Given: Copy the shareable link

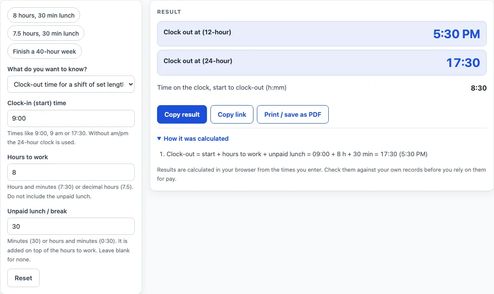Looking at the screenshot, I should (x=232, y=114).
